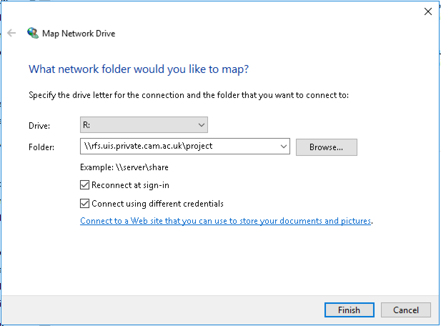
Task: Click the "Folder:" field label
Action: [41, 147]
